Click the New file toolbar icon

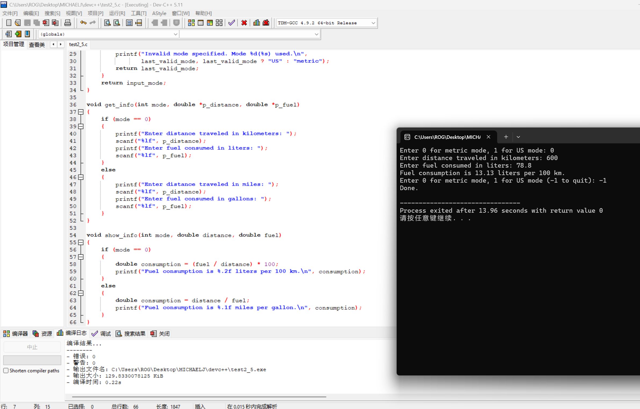pyautogui.click(x=9, y=23)
